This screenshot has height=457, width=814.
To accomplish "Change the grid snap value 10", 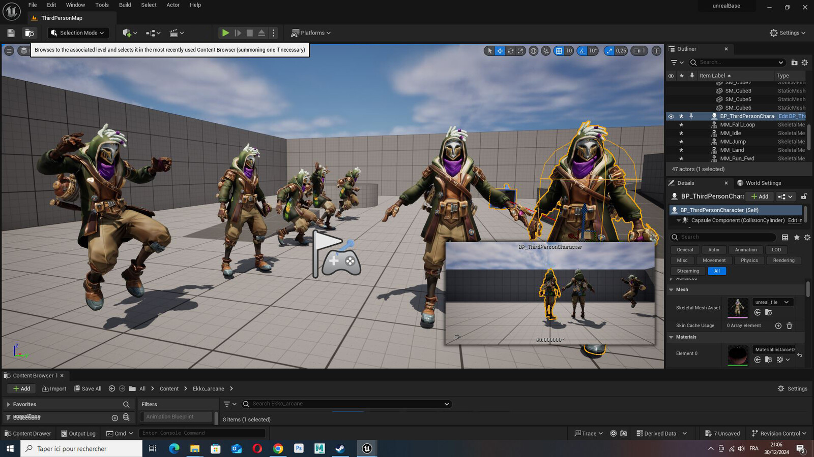I will tap(569, 51).
